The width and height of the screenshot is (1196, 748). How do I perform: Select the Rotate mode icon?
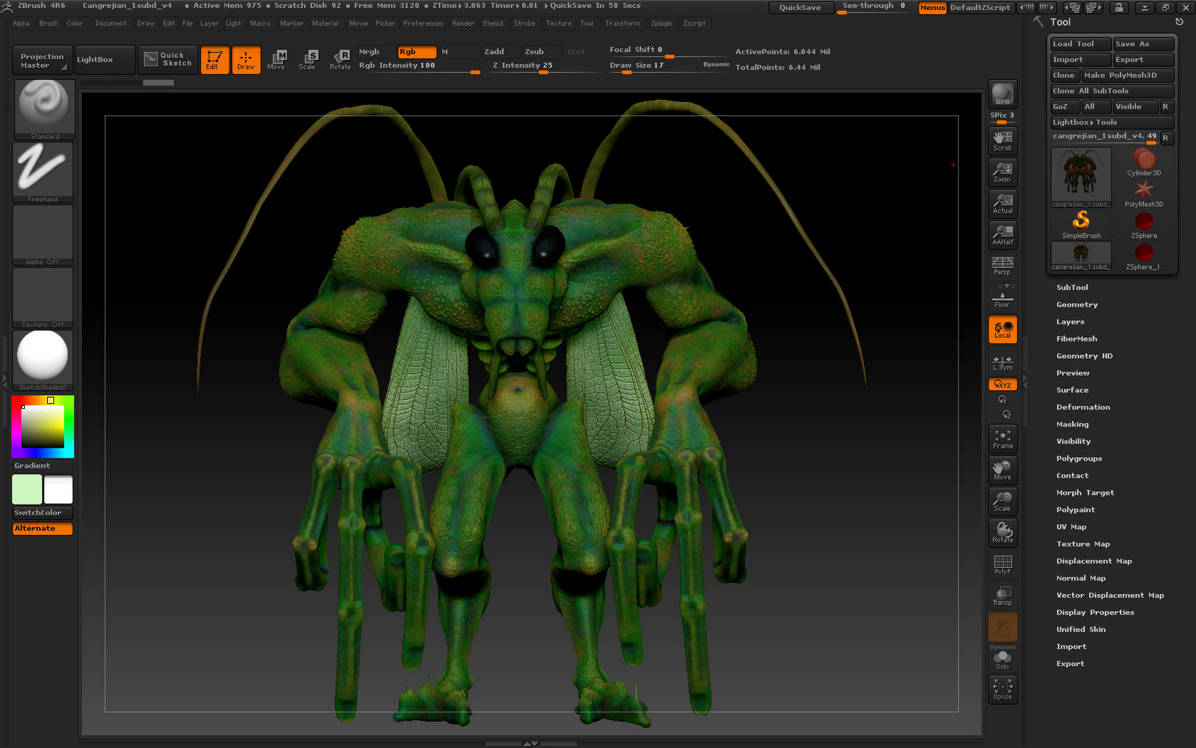(341, 59)
